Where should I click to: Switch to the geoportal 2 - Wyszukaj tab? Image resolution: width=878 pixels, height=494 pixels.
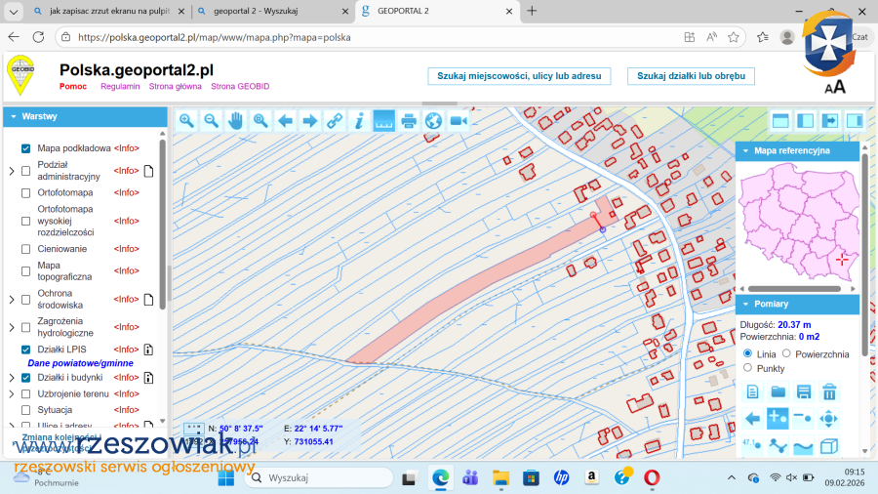tap(266, 11)
